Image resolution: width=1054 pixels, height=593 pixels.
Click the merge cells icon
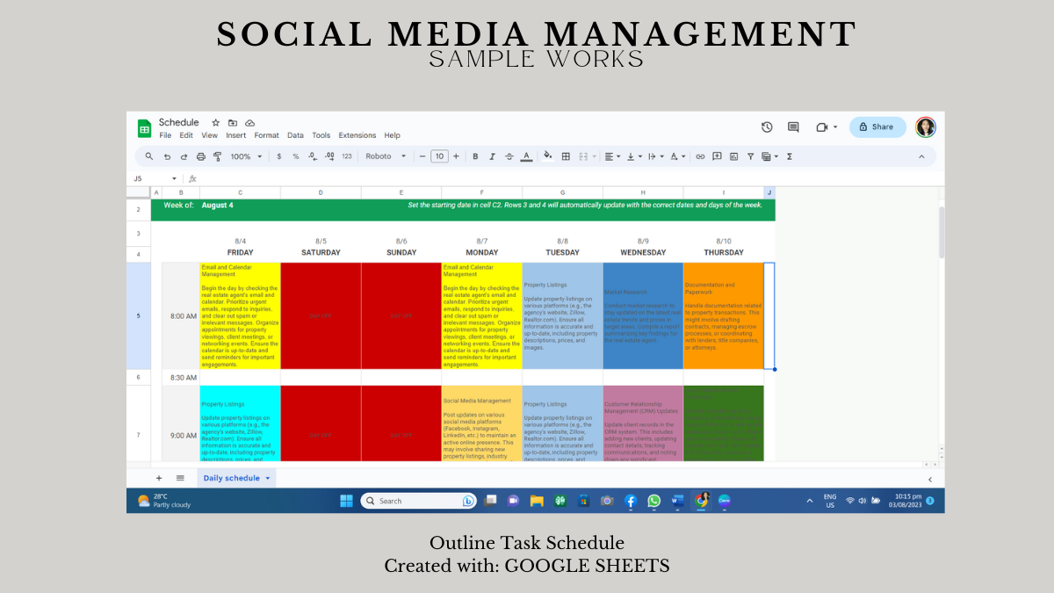[x=584, y=156]
